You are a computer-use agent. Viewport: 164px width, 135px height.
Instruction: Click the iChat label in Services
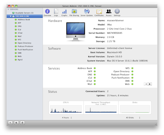(x=89, y=81)
